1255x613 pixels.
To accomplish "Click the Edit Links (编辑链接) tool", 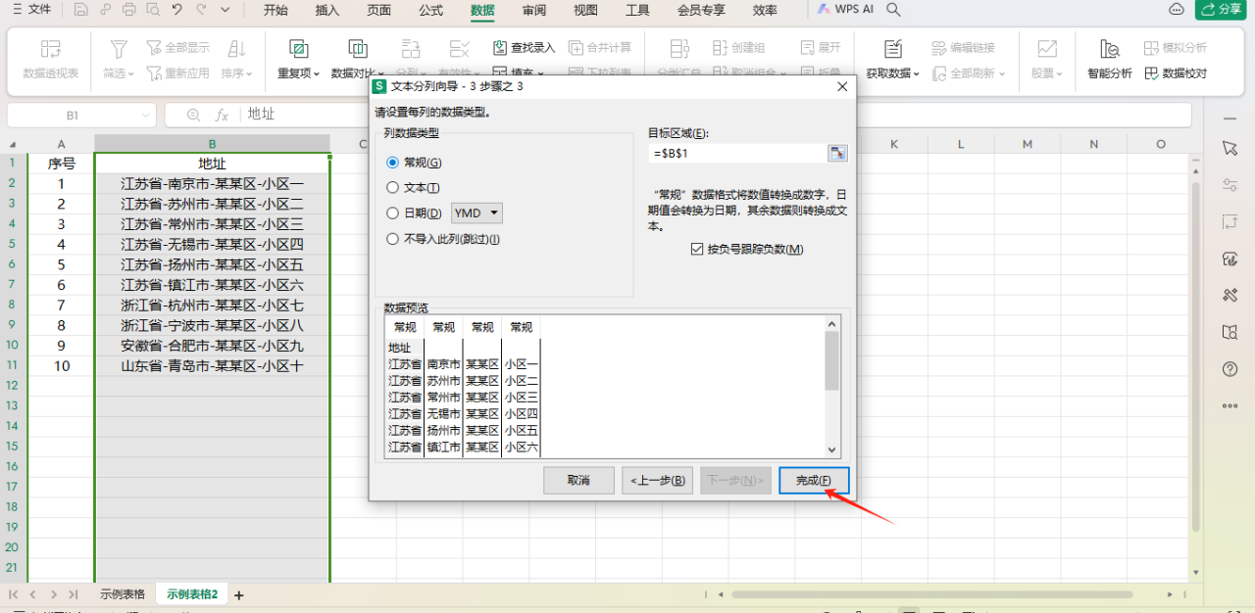I will (x=963, y=47).
